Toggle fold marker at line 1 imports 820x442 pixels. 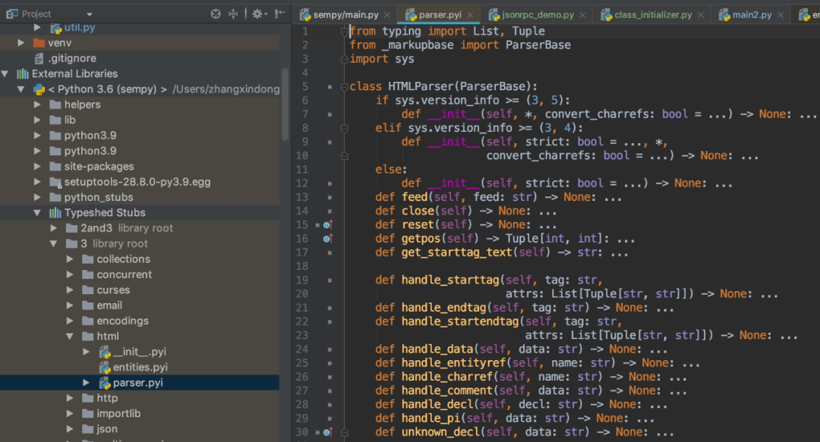point(345,31)
